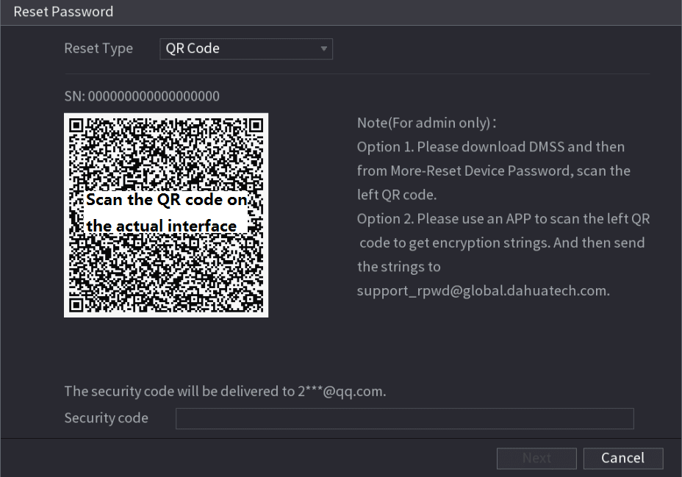The width and height of the screenshot is (682, 477).
Task: Click the Security code label
Action: pos(106,418)
